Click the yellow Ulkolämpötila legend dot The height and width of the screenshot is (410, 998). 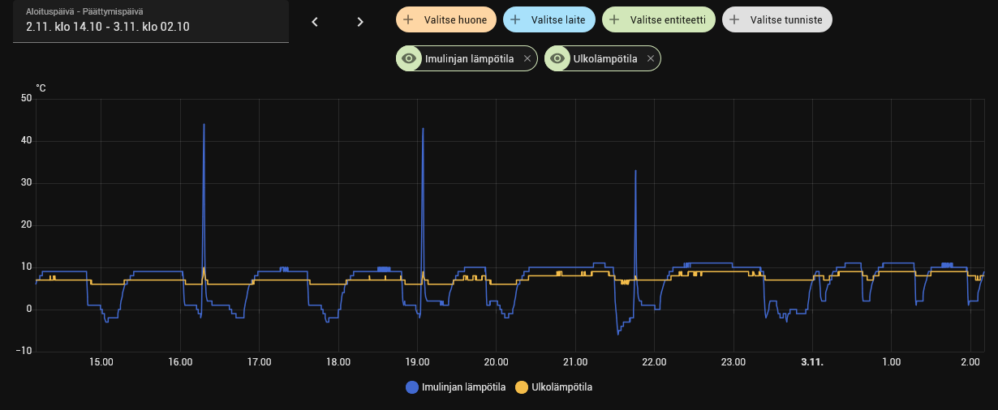pyautogui.click(x=521, y=387)
